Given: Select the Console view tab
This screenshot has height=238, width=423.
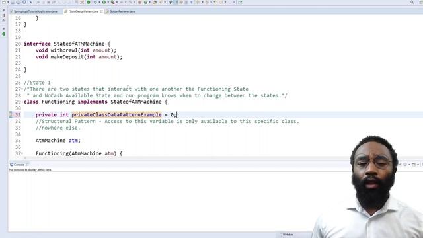Looking at the screenshot, I should point(19,165).
